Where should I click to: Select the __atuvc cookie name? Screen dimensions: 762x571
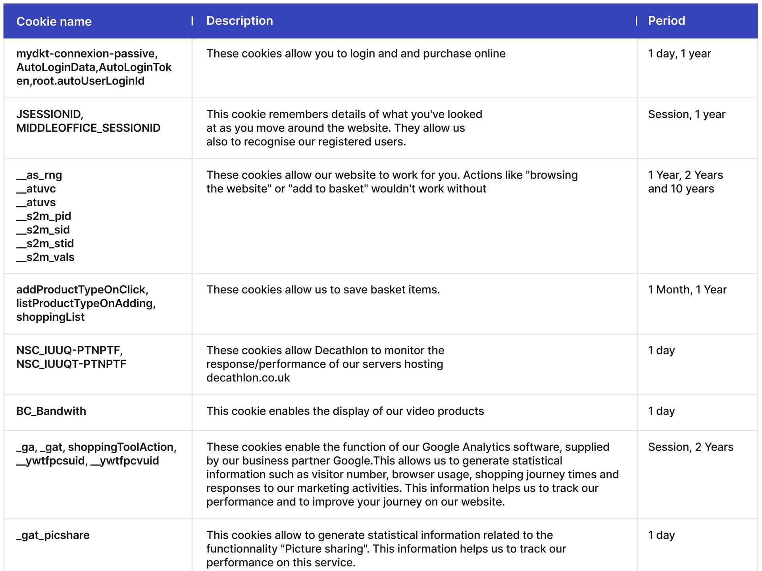coord(36,189)
